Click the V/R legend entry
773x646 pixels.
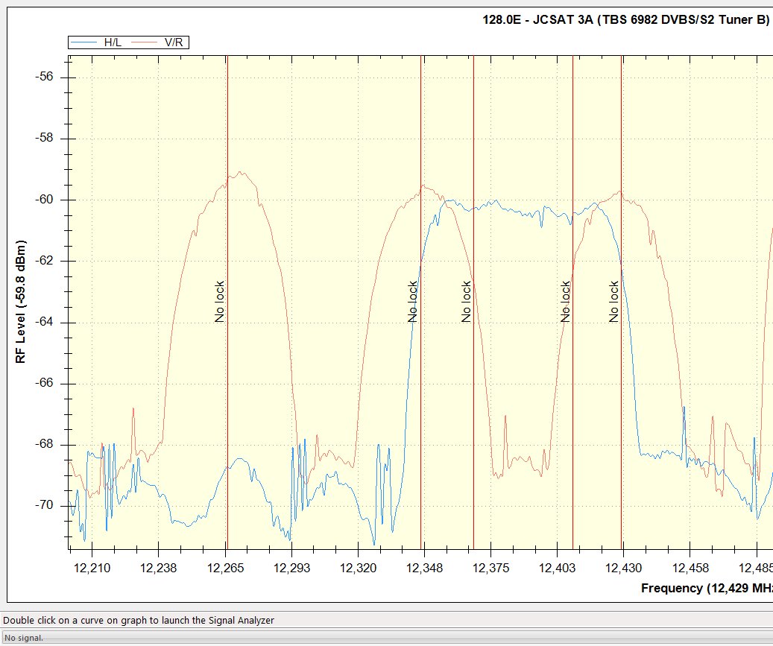157,42
